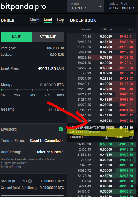The height and width of the screenshot is (197, 138).
Task: Click the collapse arrow at order book right edge
Action: [136, 129]
